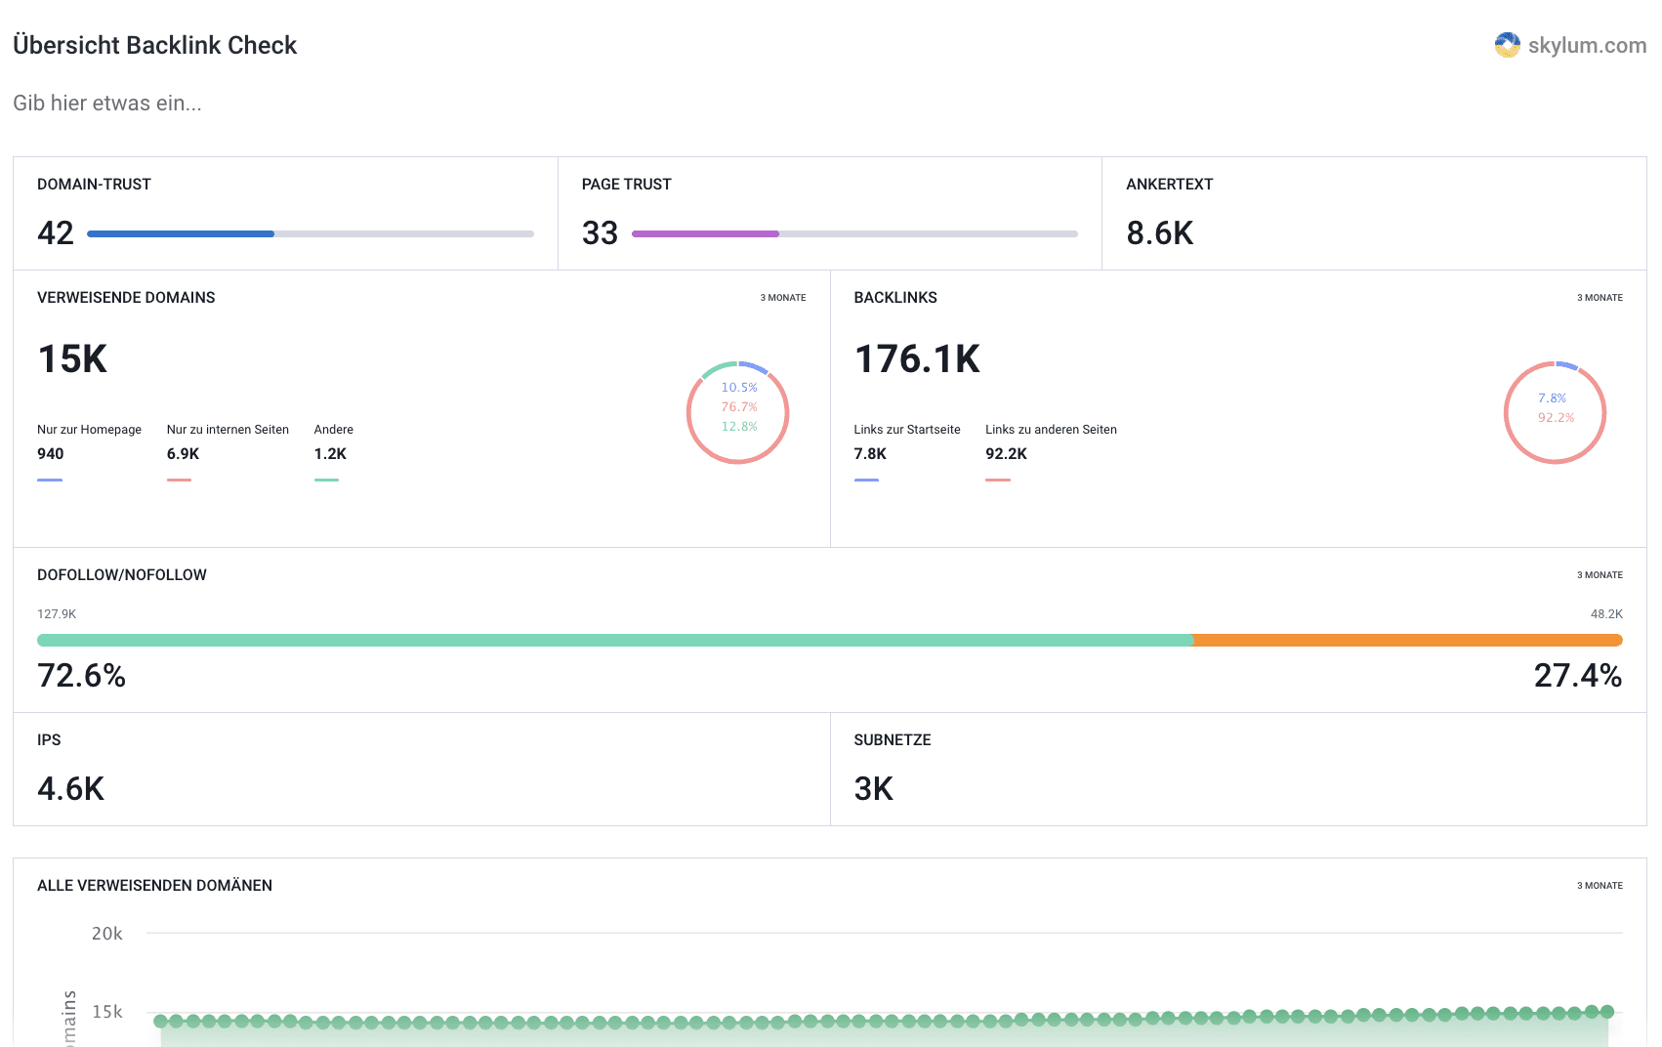
Task: Click the '3 Monate' label in Dofollow/Nofollow card
Action: [1600, 575]
